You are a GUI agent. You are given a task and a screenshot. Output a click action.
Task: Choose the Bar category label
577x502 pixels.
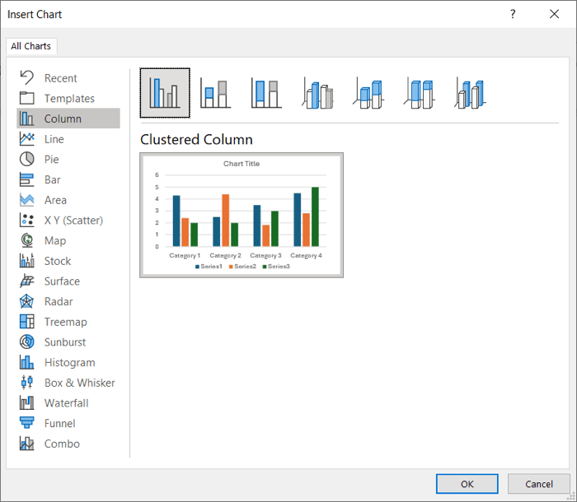tap(52, 179)
